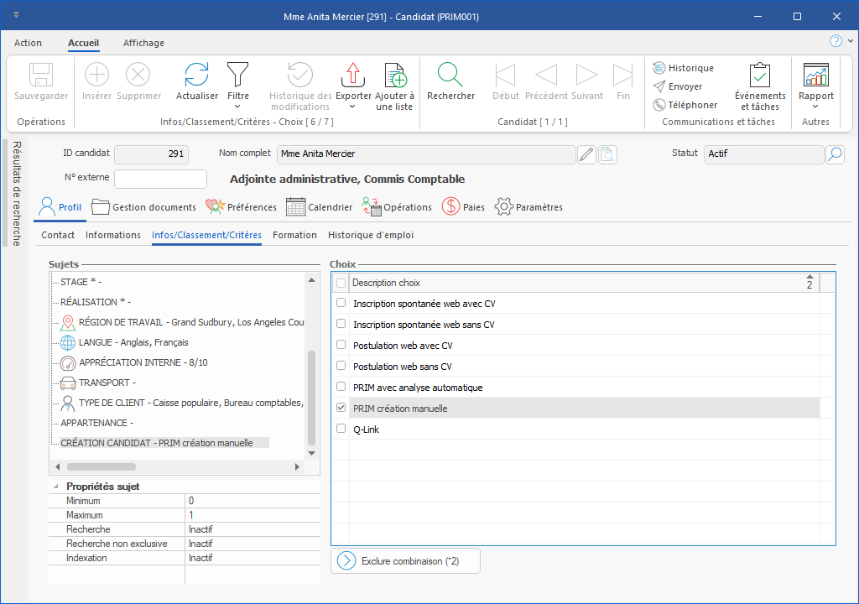The image size is (859, 604).
Task: Expand the Exporter dropdown menu
Action: click(353, 107)
